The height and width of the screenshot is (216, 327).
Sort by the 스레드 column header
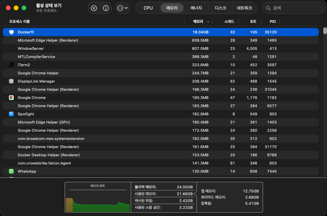(229, 21)
